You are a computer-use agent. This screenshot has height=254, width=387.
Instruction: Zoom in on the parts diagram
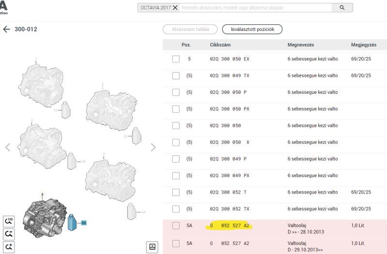[x=9, y=247]
